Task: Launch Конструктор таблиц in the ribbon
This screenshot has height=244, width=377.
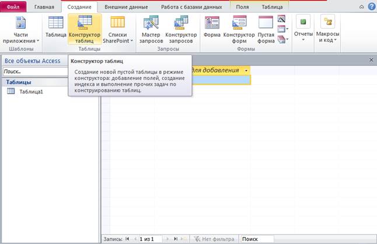Action: point(85,29)
